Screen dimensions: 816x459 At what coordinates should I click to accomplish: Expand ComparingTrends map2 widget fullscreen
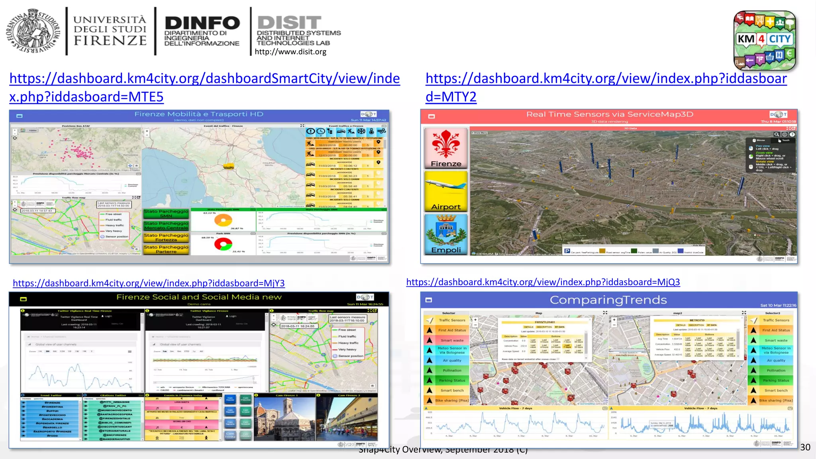click(x=743, y=313)
